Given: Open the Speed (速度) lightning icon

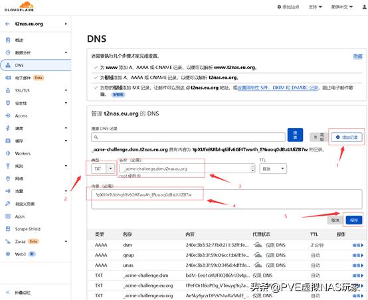Looking at the screenshot, I should tap(8, 128).
